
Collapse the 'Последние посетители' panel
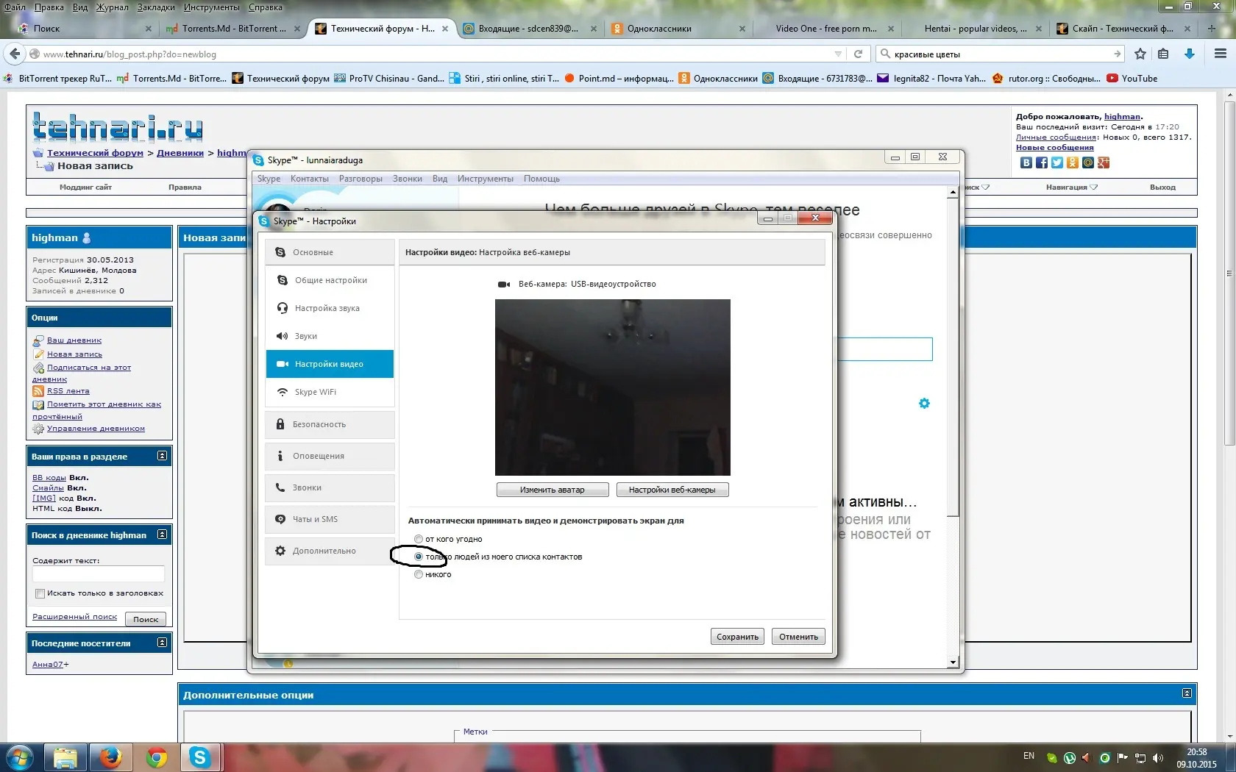click(162, 643)
